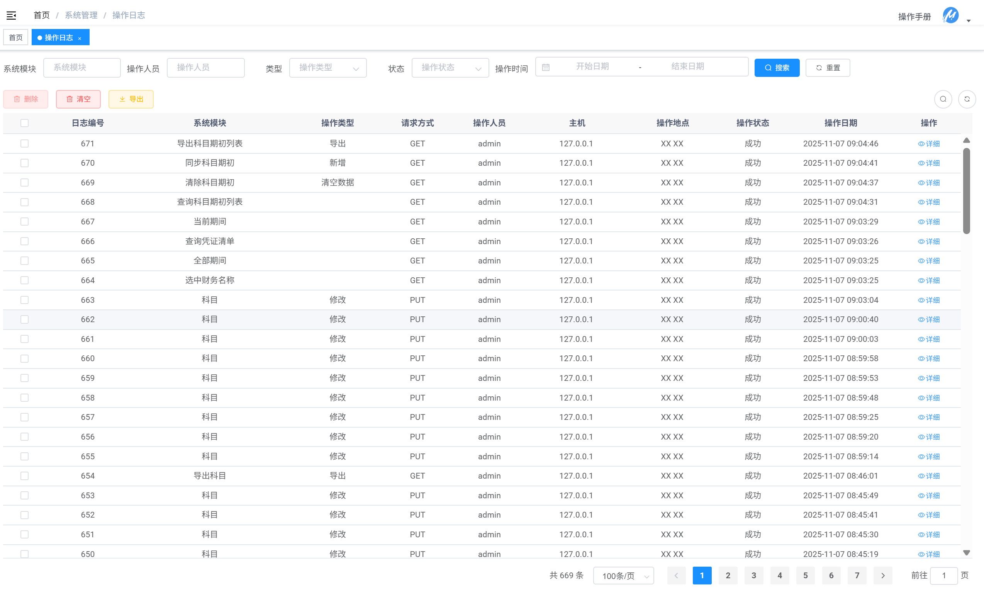Close the 操作日志 tab with x
984x591 pixels.
(x=80, y=38)
